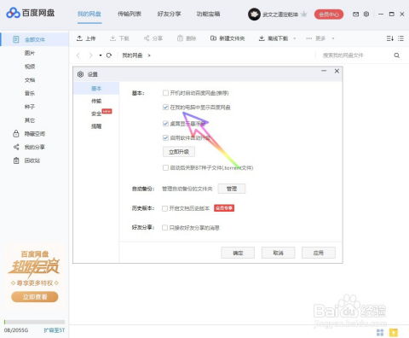
Task: Switch to list view icon
Action: pyautogui.click(x=400, y=38)
